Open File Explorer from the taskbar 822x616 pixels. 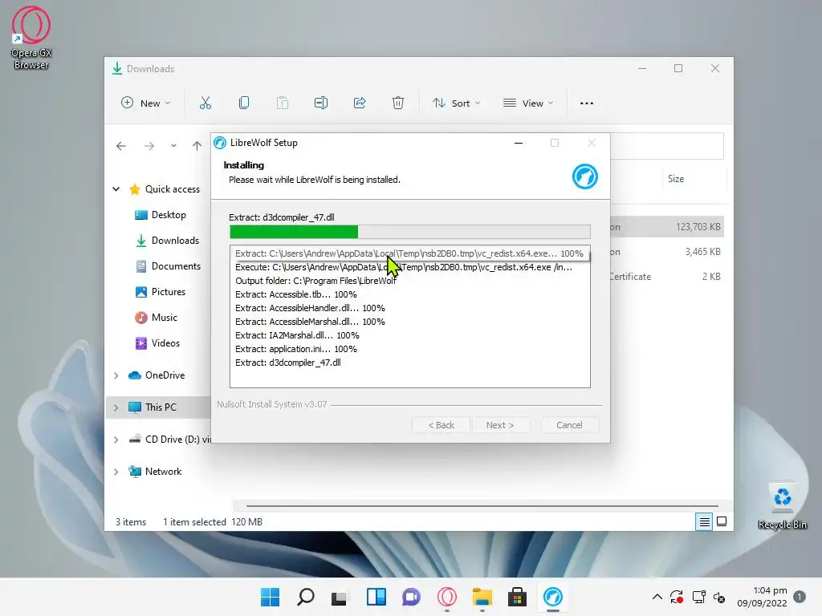pyautogui.click(x=482, y=597)
